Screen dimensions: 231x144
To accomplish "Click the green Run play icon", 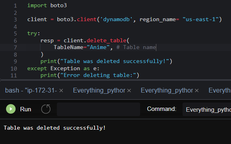I will click(x=11, y=109).
